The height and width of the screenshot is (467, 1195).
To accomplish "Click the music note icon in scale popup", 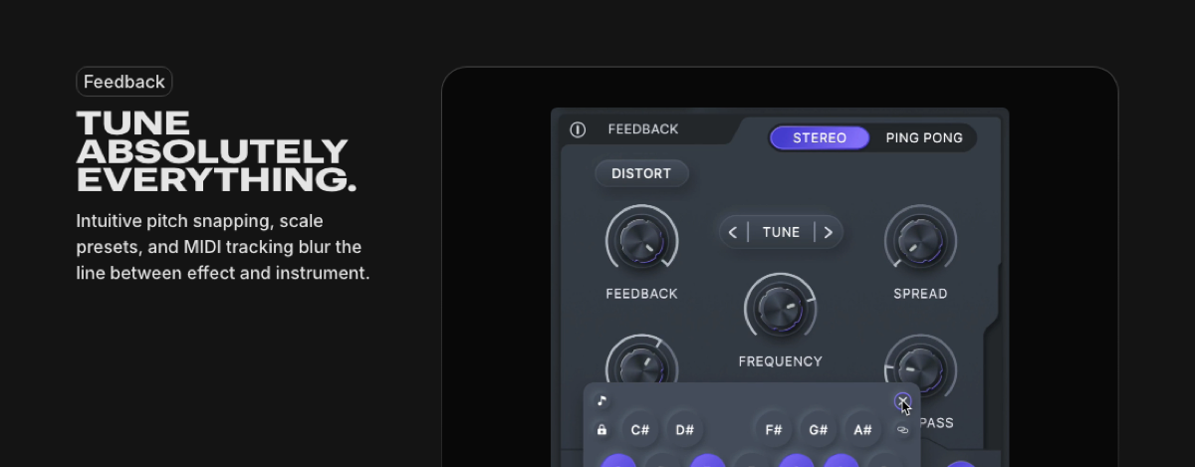I will (x=601, y=401).
